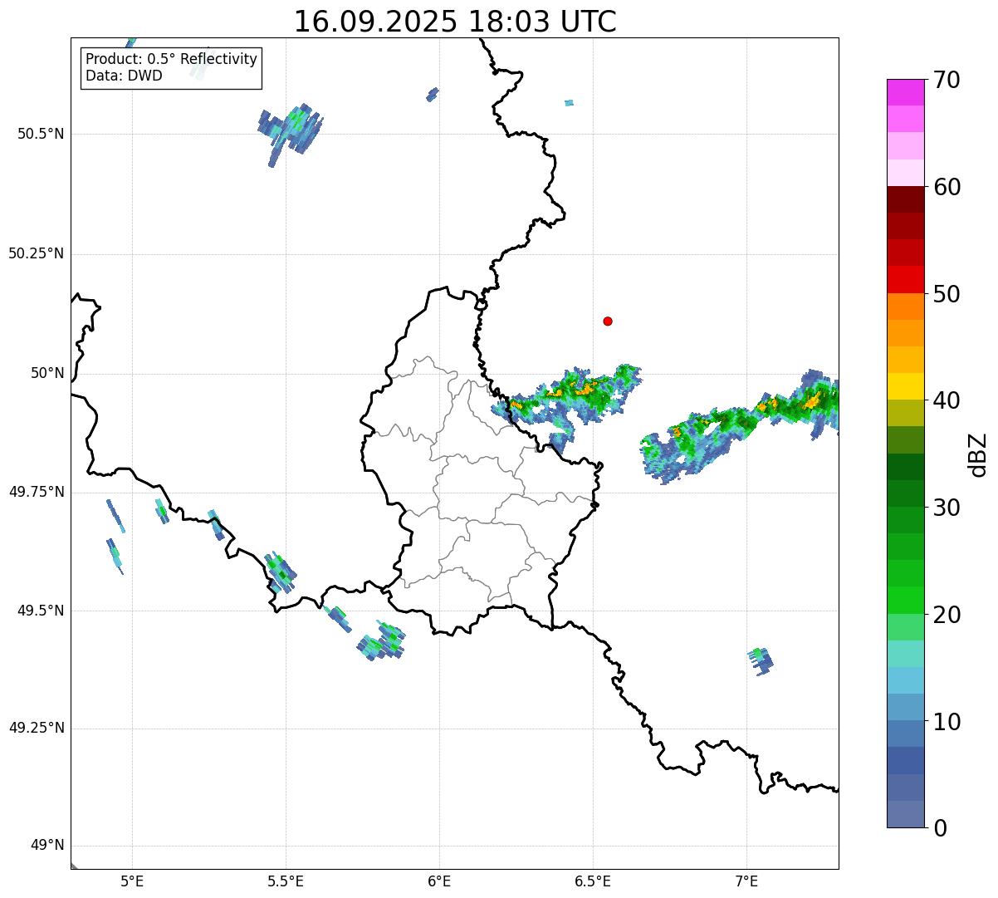Click the 5.5°E longitude label
998x898 pixels.
tap(286, 881)
